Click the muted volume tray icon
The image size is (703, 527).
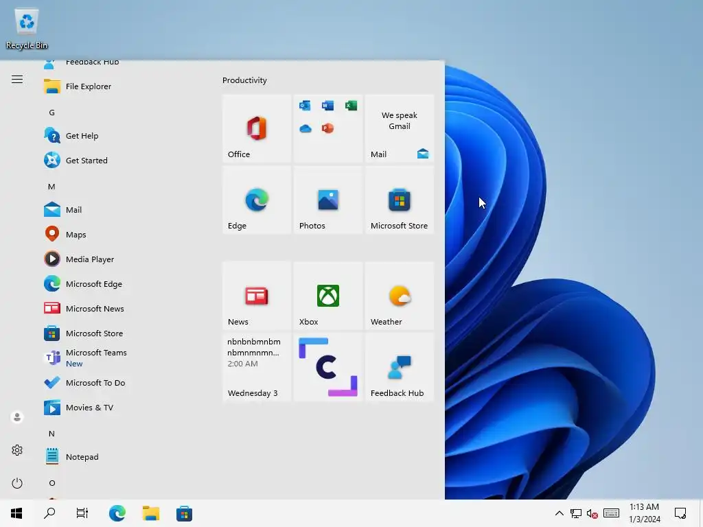pyautogui.click(x=592, y=513)
